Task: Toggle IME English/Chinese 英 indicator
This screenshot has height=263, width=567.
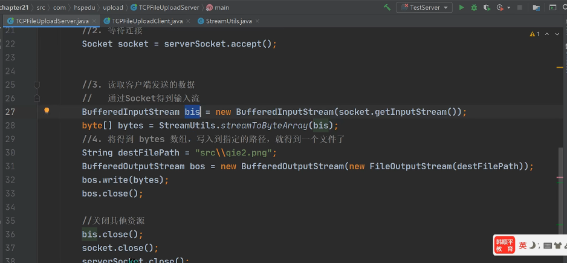Action: (x=523, y=245)
